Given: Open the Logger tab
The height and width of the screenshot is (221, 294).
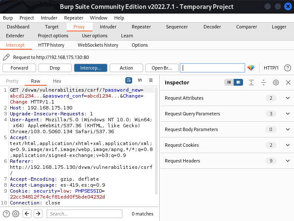Looking at the screenshot, I should [279, 27].
